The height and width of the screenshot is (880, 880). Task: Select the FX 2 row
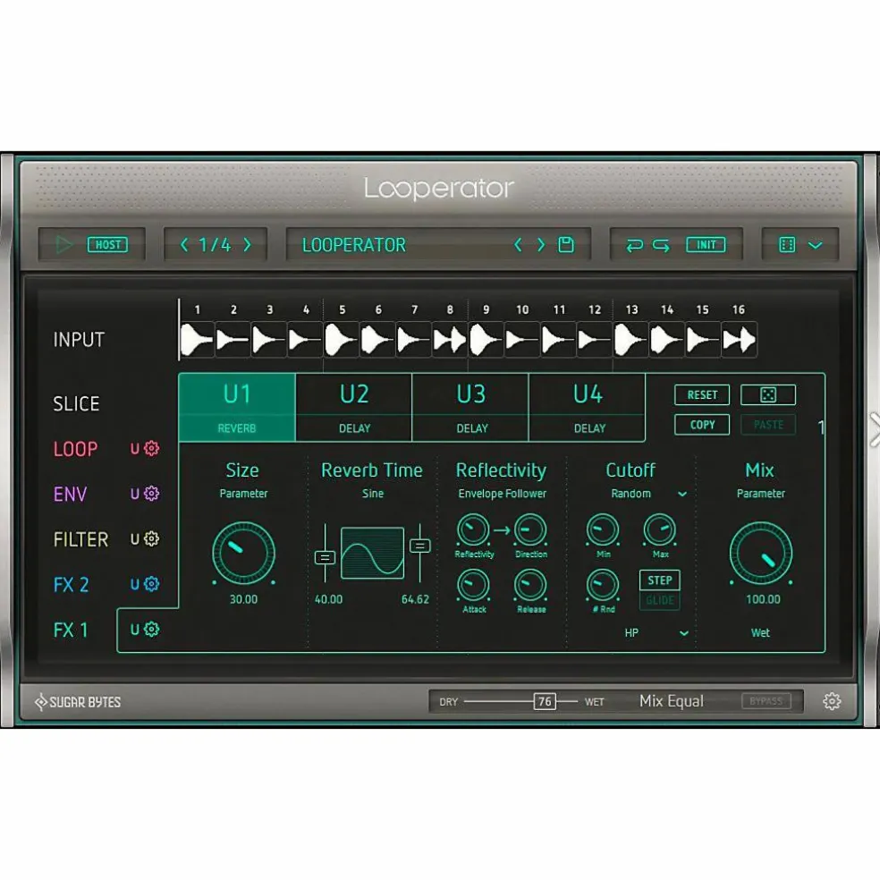coord(71,585)
